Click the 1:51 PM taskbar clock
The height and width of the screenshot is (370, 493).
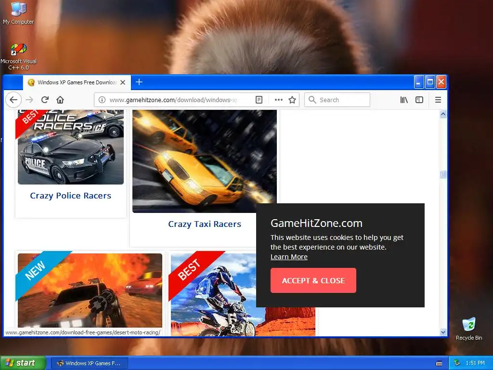475,363
